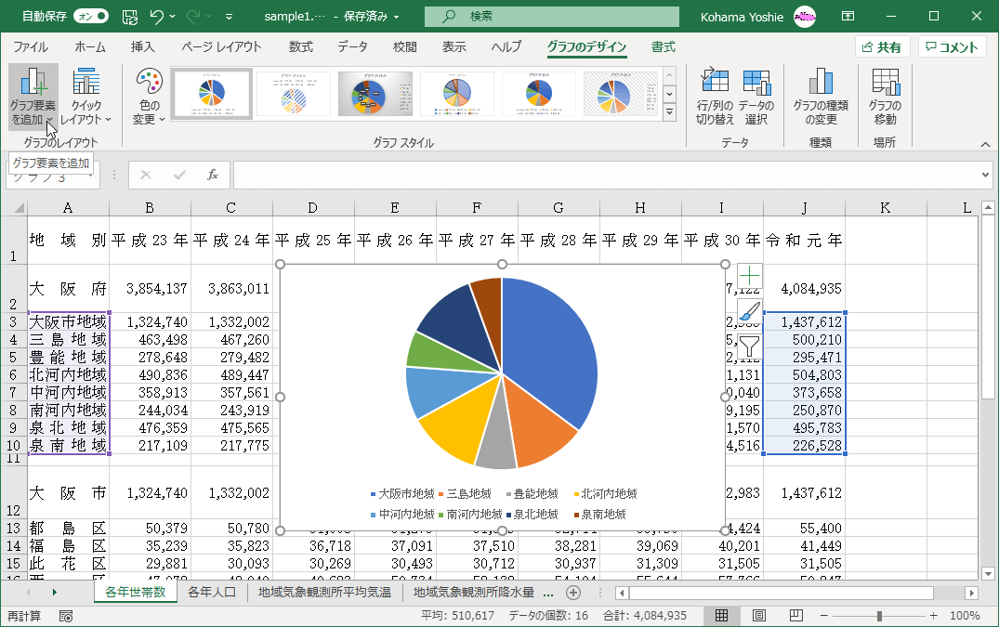Click the ribbon display options icon
Screen dimensions: 999x627
848,16
